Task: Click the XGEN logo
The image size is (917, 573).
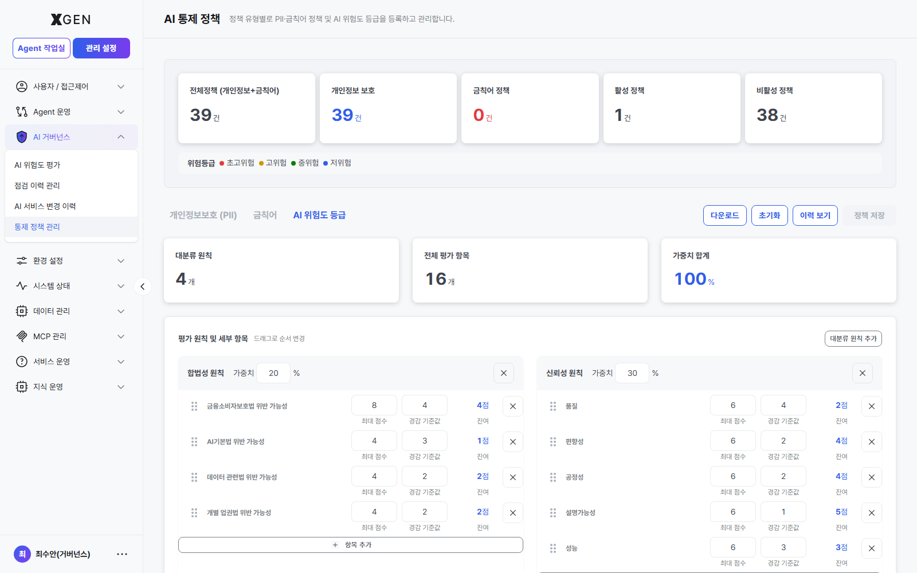Action: tap(71, 19)
